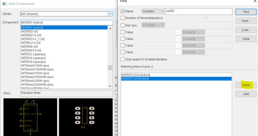258x136 pixels.
Task: Click component list scroll down arrow
Action: [110, 86]
